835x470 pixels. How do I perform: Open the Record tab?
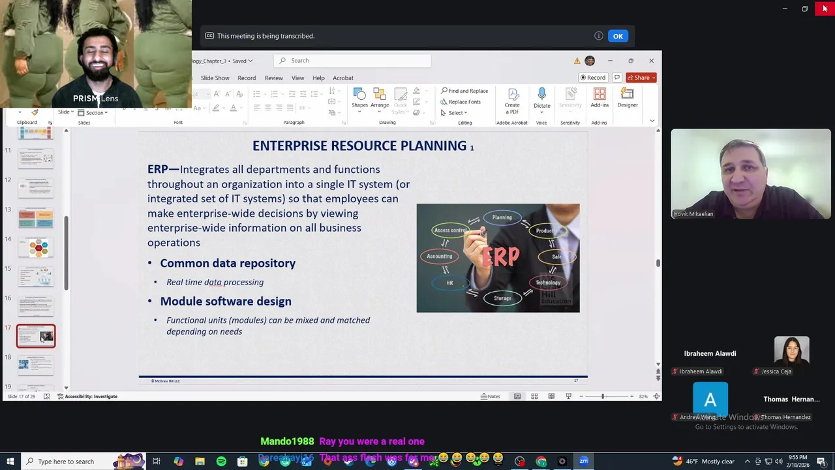tap(247, 78)
